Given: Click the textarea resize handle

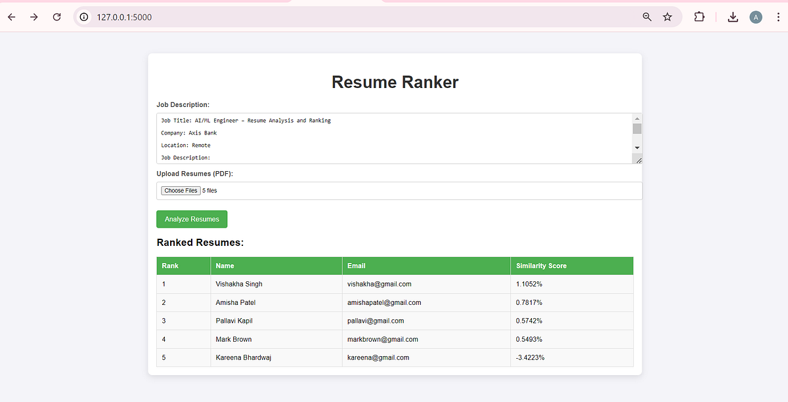Looking at the screenshot, I should (x=637, y=159).
